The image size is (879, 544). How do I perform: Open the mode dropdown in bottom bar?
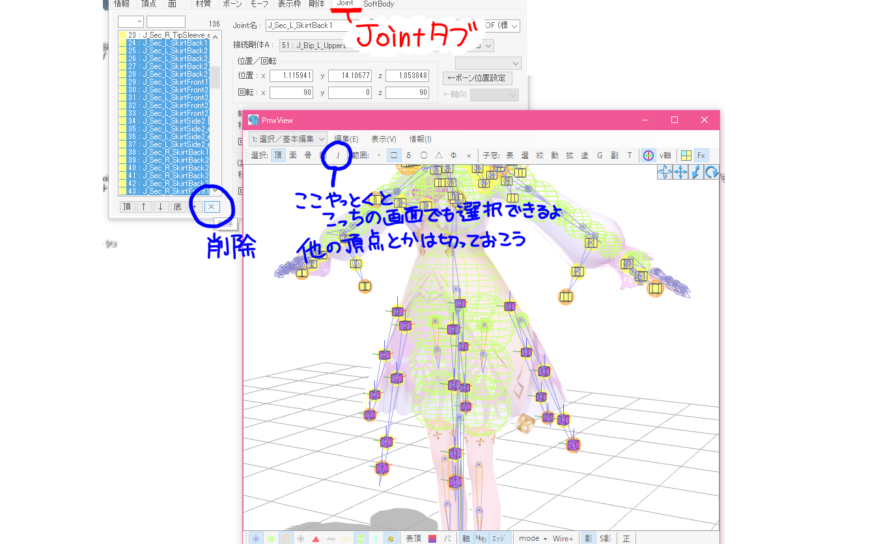click(533, 538)
